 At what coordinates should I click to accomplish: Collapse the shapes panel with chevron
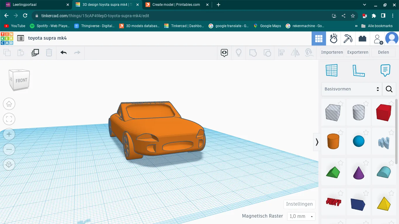coord(317,142)
